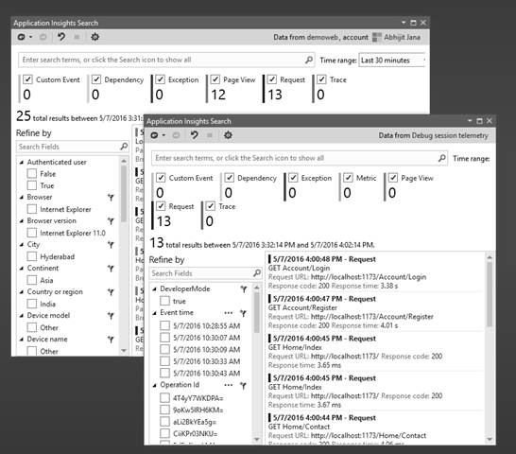Click front window Refine by scrollbar thumb
Screen dimensions: 516x454
[257, 312]
